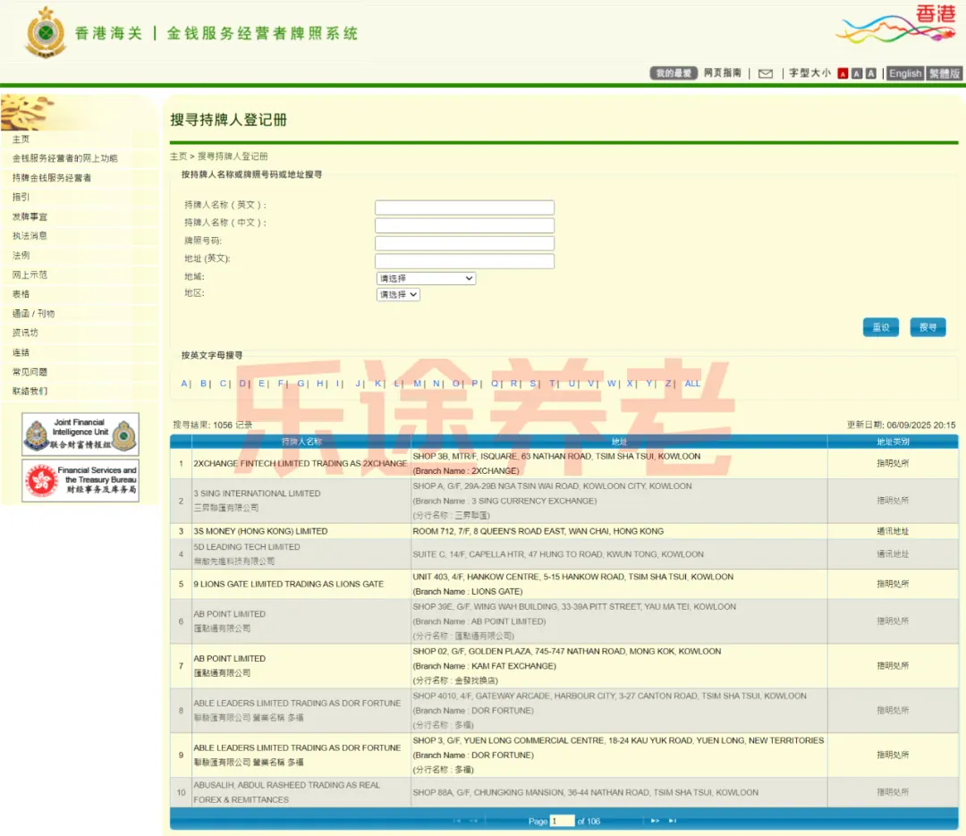Open 执法消息 sidebar item
Screen dimensions: 966x836
point(29,235)
